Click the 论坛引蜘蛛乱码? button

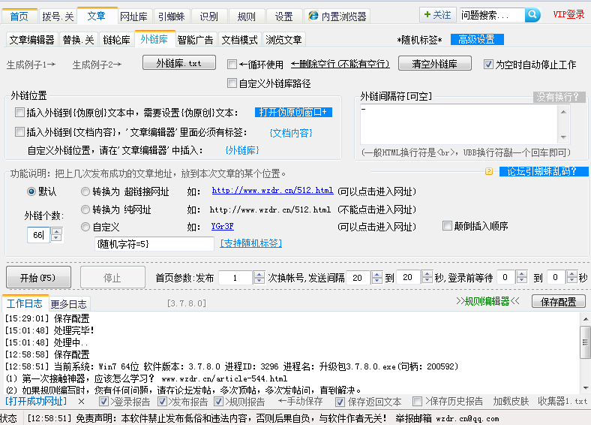(543, 171)
